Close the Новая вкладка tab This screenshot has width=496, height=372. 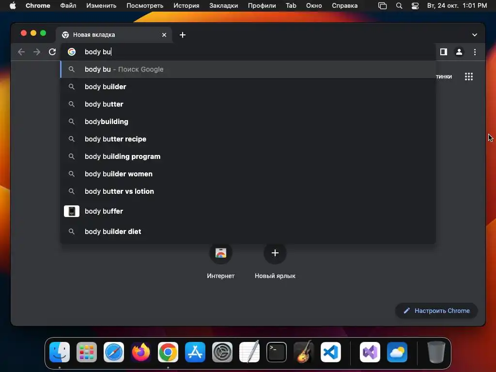point(164,35)
